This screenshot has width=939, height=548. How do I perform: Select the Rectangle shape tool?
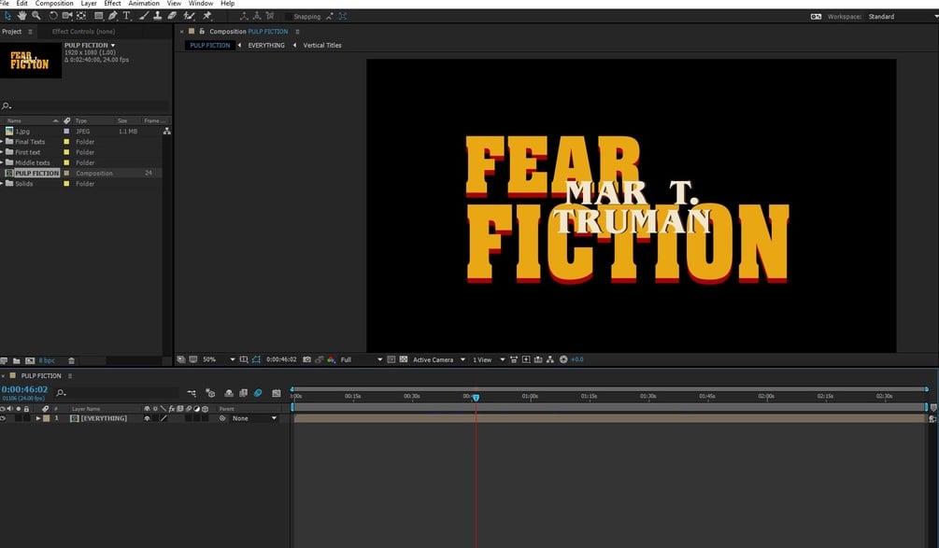99,16
